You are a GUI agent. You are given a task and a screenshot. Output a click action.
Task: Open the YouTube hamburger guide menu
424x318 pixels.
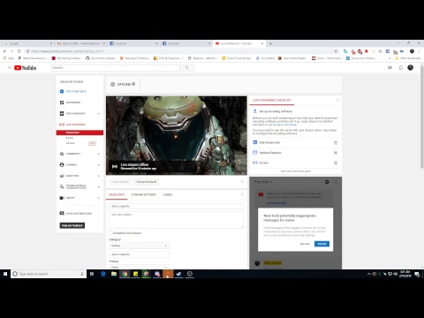click(9, 68)
